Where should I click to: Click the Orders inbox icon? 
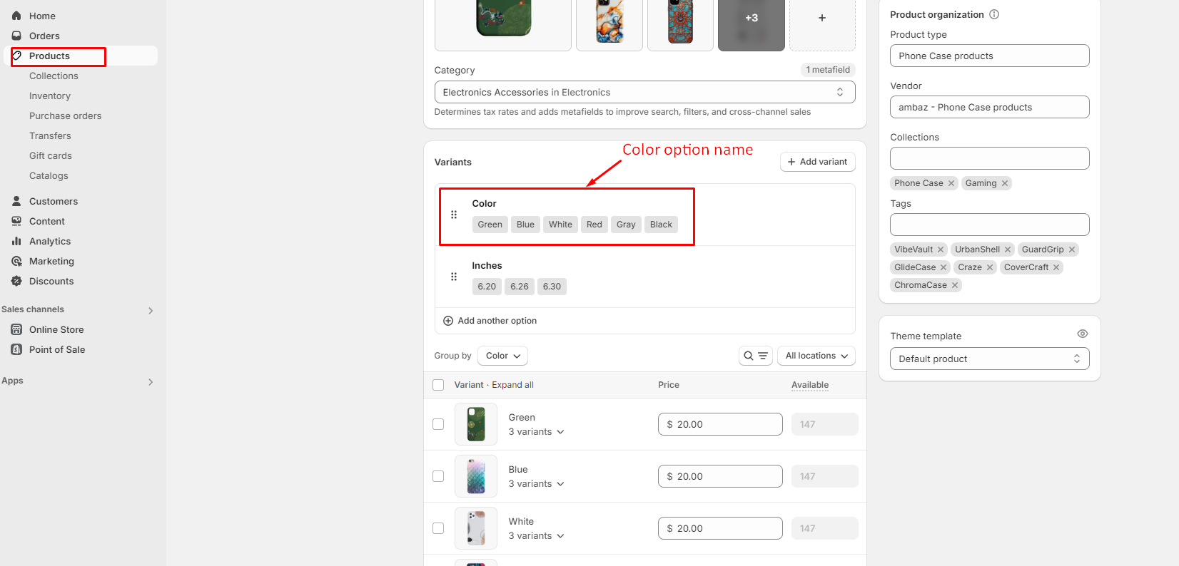click(x=16, y=36)
